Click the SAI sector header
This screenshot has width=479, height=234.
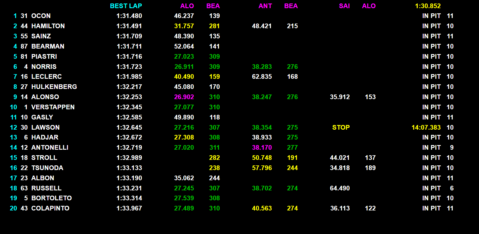coord(344,6)
